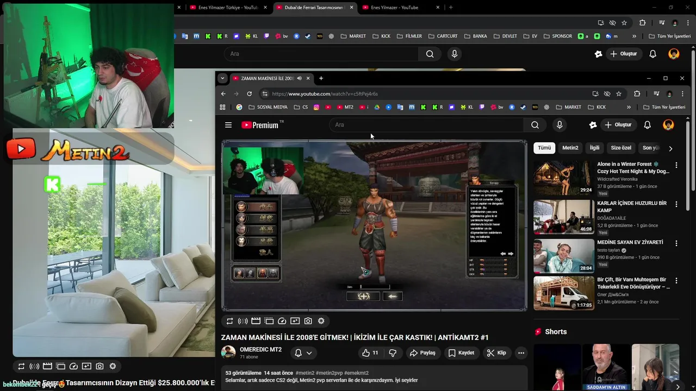Open enhancer settings gear under the video
This screenshot has width=696, height=391.
point(321,321)
